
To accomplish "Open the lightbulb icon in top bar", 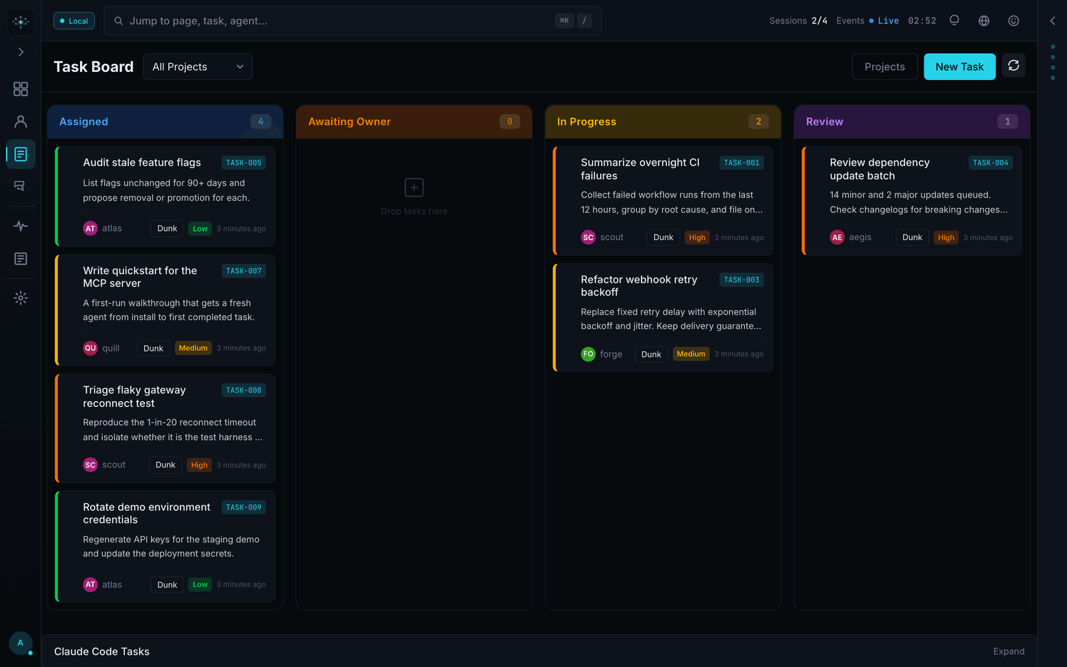I will [954, 21].
